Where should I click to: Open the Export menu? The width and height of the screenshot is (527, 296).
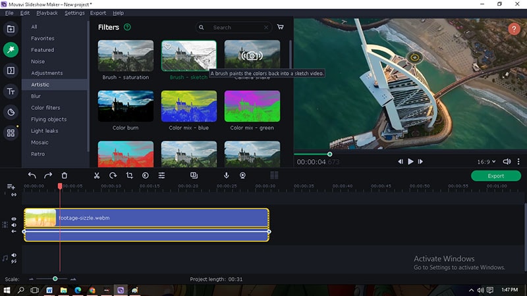click(97, 12)
